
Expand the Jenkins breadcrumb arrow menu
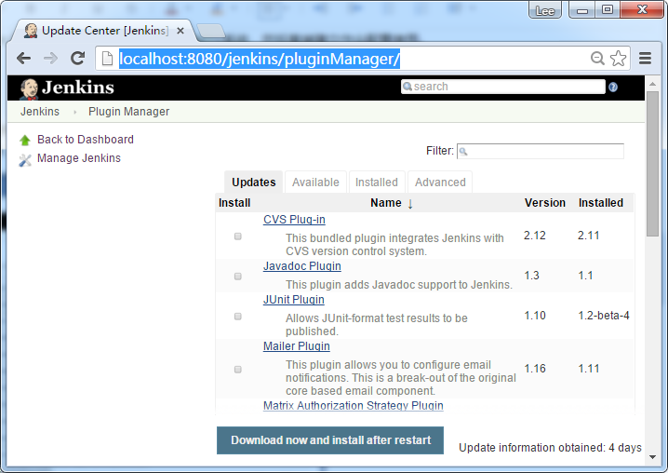[74, 112]
